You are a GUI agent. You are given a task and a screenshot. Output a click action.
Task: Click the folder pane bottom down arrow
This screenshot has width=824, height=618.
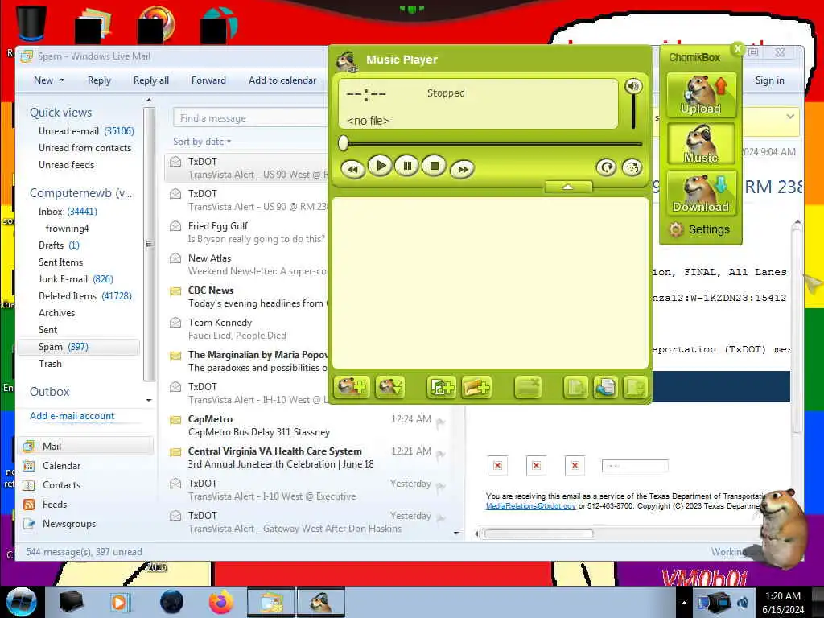[x=149, y=401]
